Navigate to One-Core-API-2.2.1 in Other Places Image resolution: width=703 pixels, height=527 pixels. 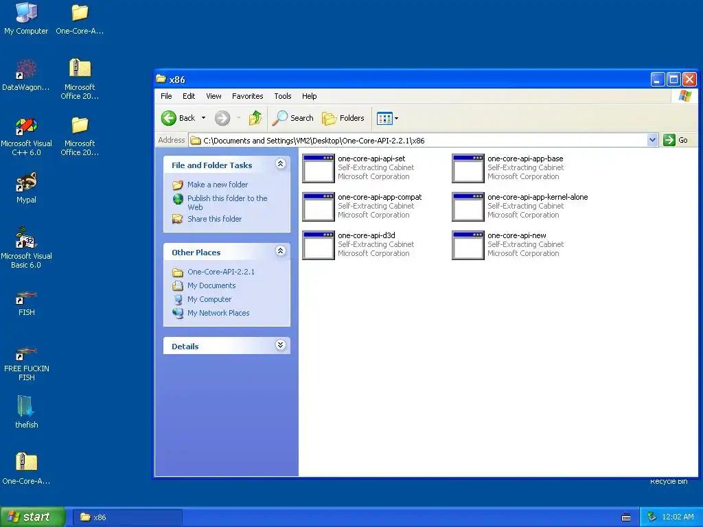[220, 272]
